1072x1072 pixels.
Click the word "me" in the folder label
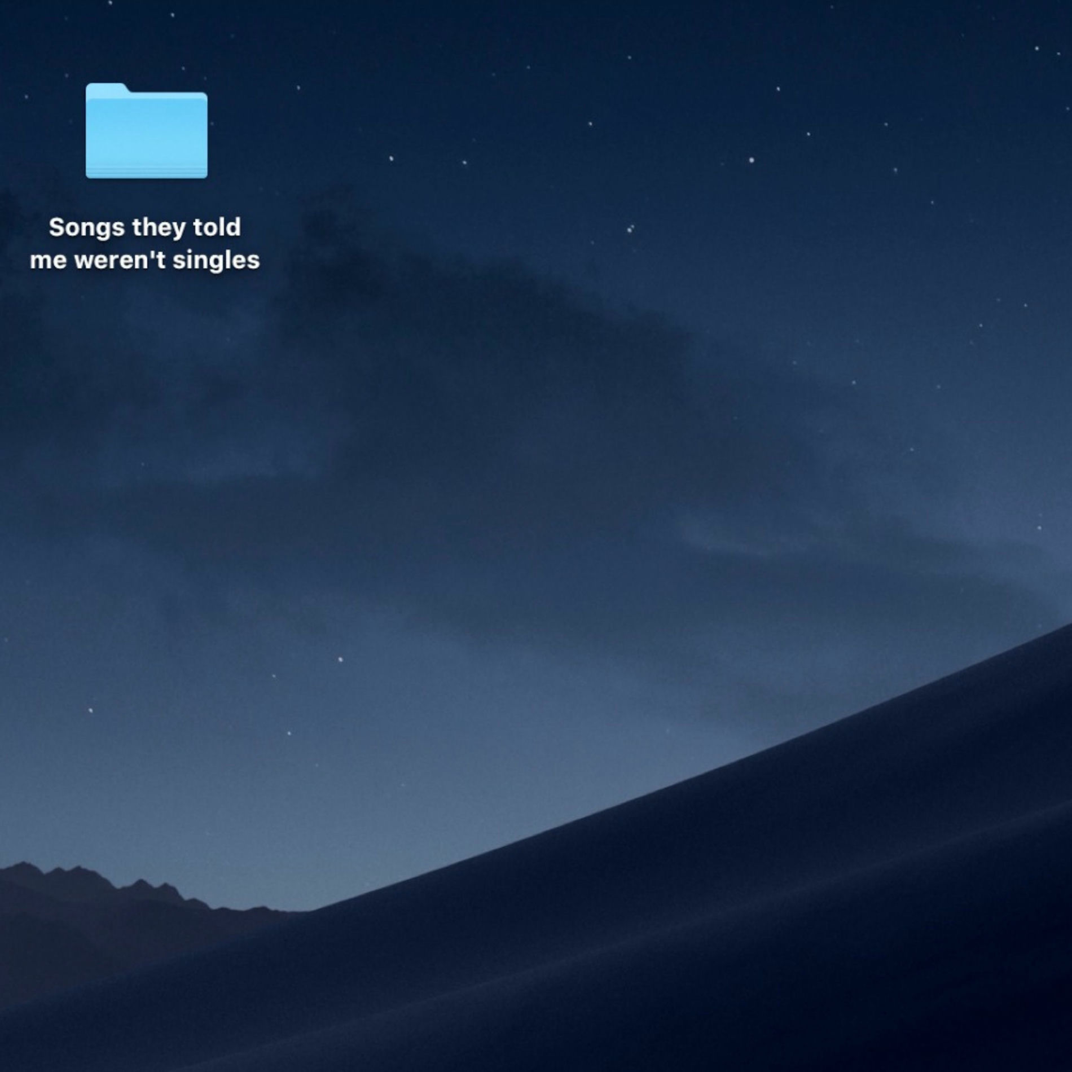point(48,261)
